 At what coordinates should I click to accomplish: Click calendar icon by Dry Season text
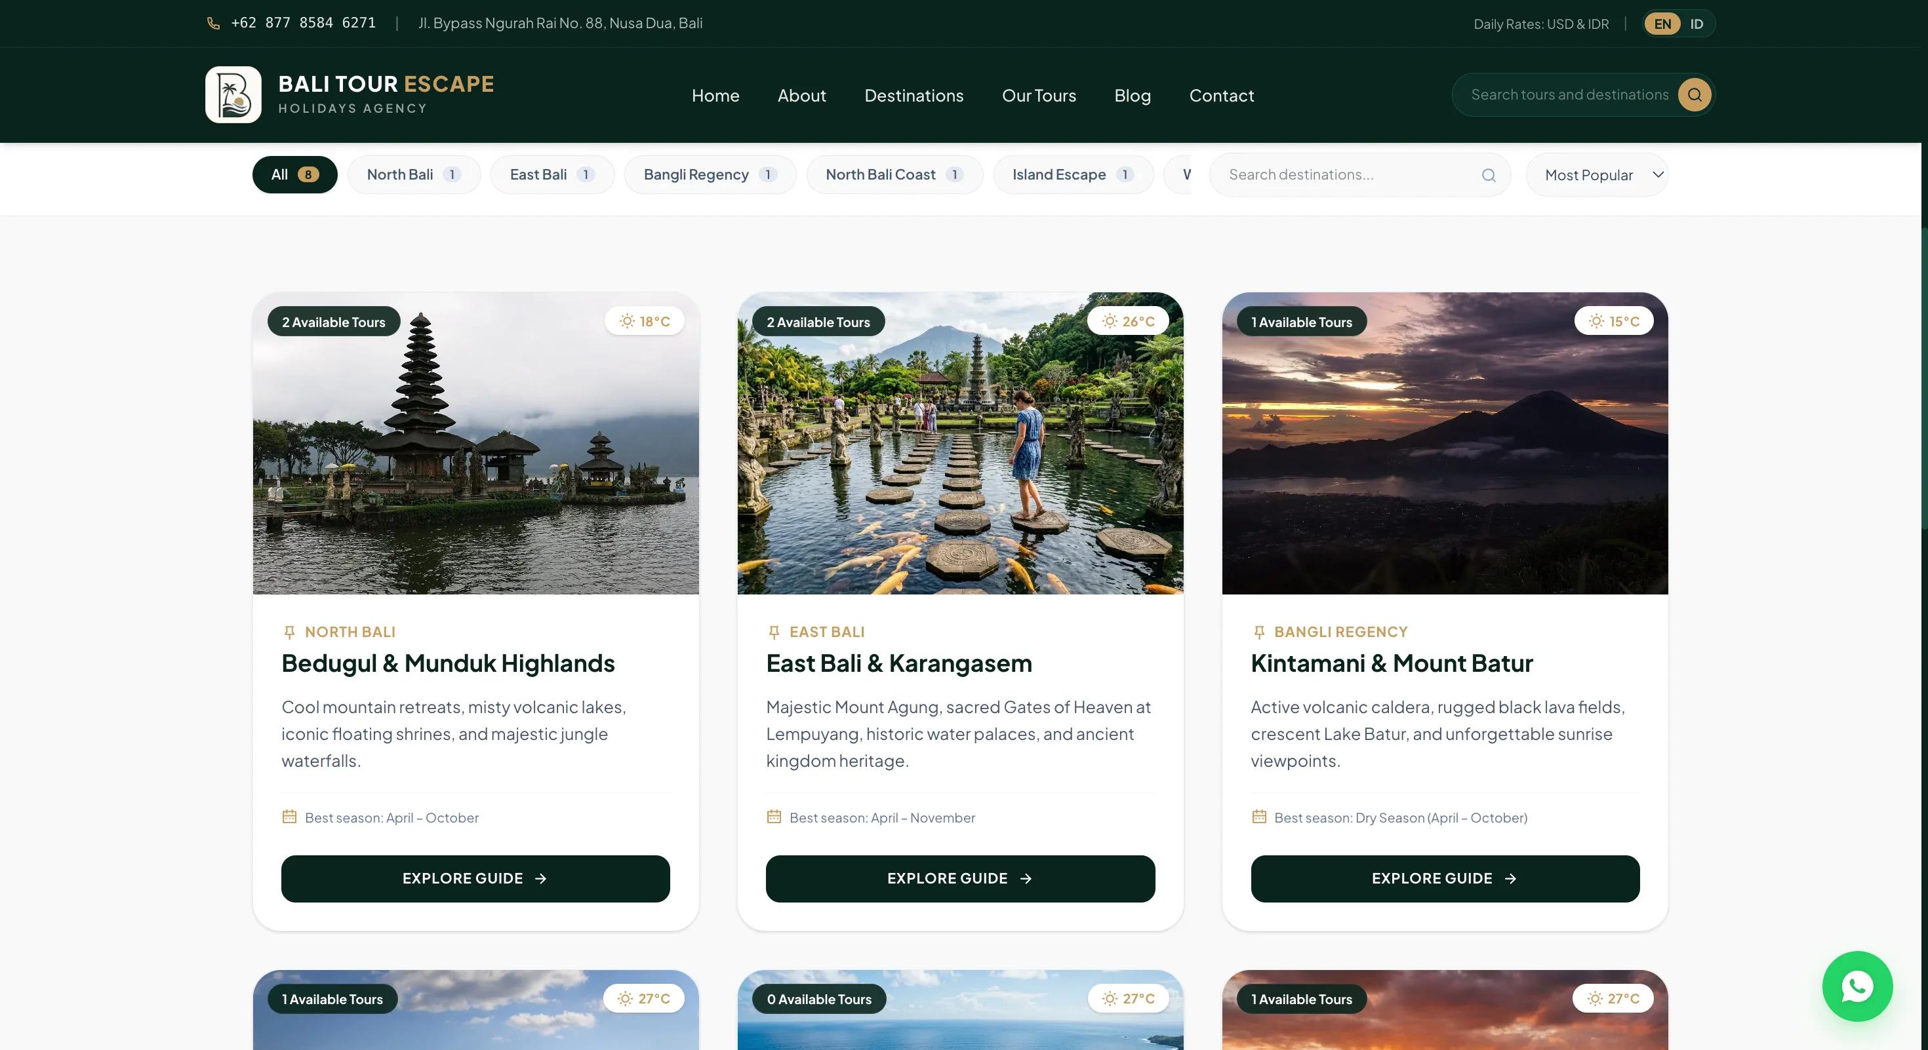(x=1259, y=817)
